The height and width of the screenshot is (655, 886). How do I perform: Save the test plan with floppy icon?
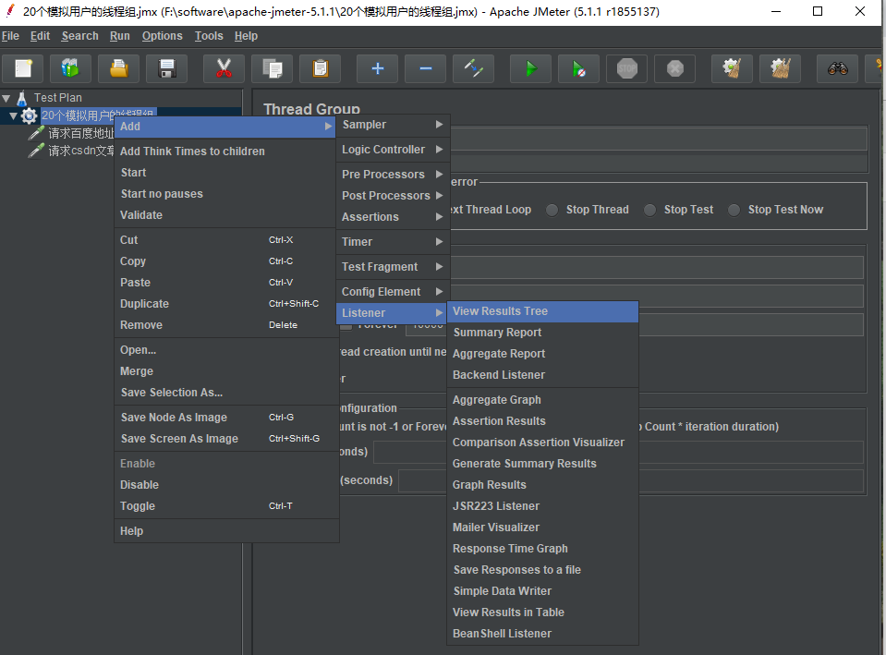click(x=166, y=69)
